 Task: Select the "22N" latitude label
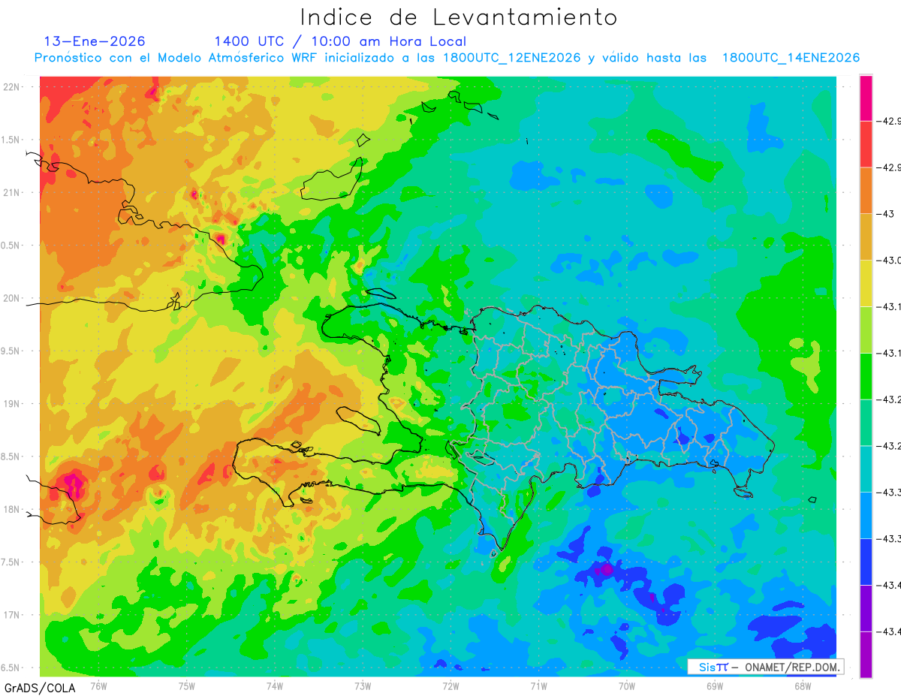point(11,87)
